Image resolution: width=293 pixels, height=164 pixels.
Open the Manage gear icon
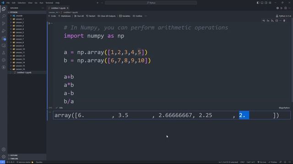pos(4,157)
